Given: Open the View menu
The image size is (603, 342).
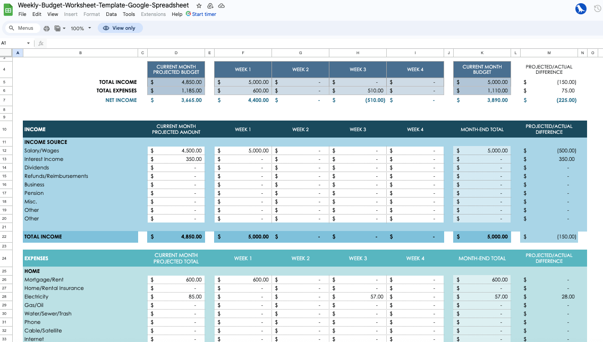Looking at the screenshot, I should [53, 14].
